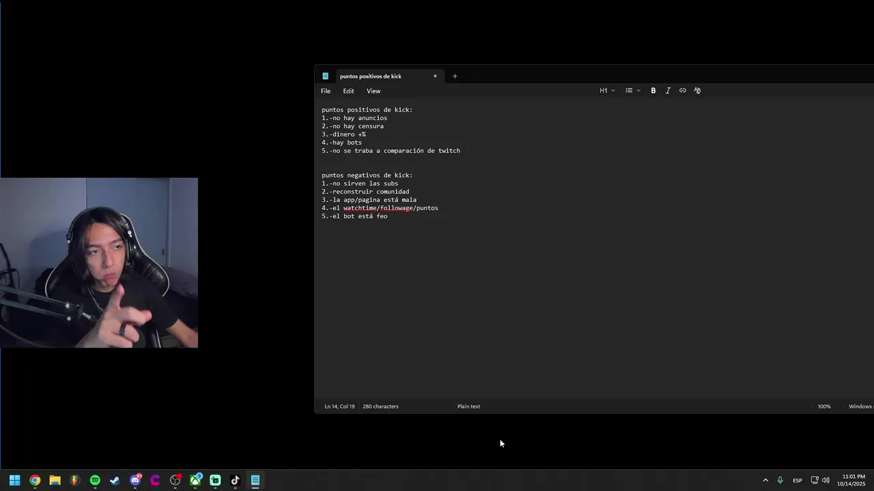Open OBS Studio from the taskbar
Viewport: 874px width, 491px height.
tap(175, 480)
